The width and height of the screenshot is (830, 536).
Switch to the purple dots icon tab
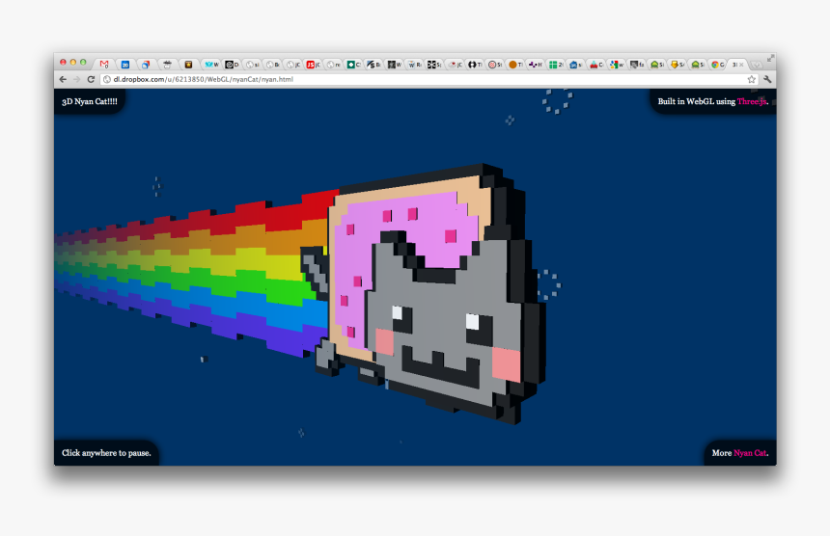(535, 65)
